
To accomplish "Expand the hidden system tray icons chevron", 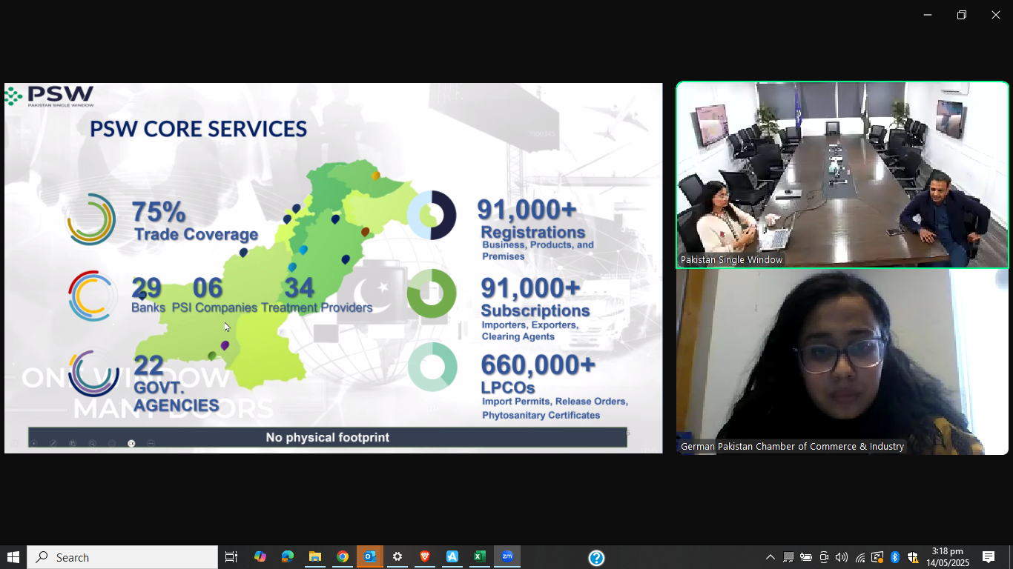I will click(x=771, y=557).
